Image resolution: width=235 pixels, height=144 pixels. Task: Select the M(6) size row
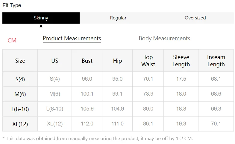coord(20,94)
